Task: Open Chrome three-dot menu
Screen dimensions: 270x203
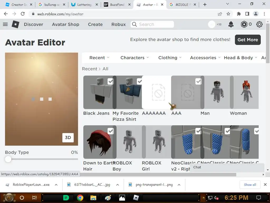Action: [264, 14]
